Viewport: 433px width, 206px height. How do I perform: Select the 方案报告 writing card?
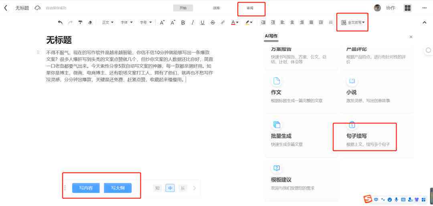[301, 57]
